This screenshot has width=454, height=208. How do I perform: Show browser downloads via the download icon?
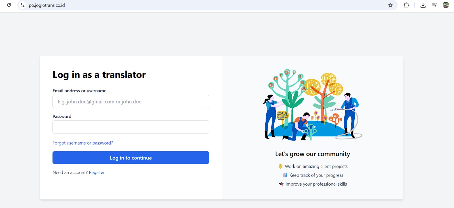[423, 5]
